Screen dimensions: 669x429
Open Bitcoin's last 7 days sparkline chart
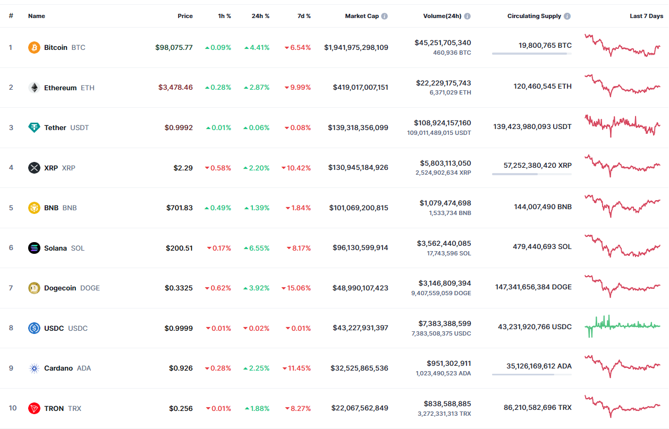622,46
